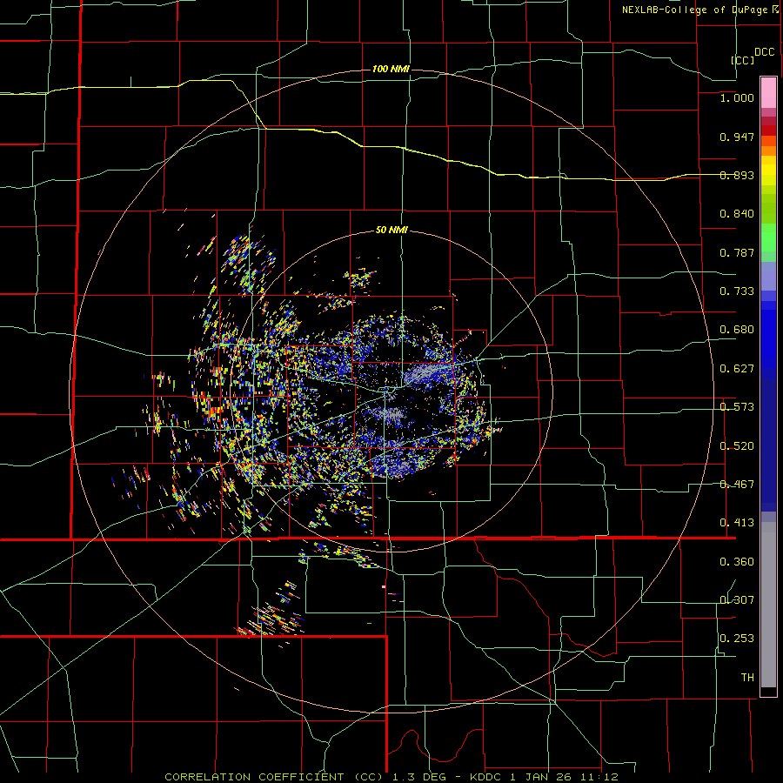The width and height of the screenshot is (783, 783).
Task: Click the 0.947 scale value
Action: pos(737,137)
